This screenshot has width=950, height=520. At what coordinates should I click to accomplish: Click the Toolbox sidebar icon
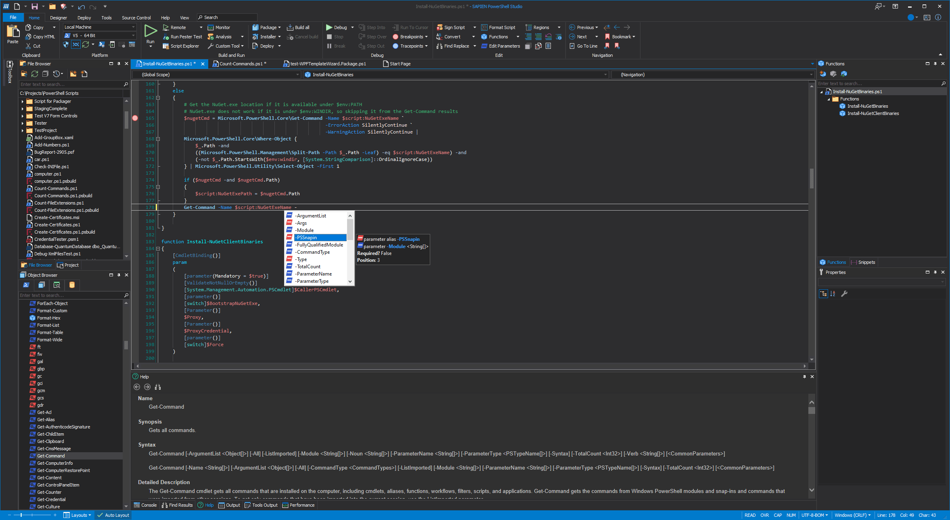(x=10, y=64)
